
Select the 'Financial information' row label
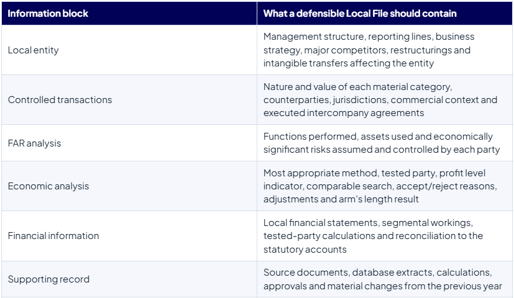coord(53,236)
